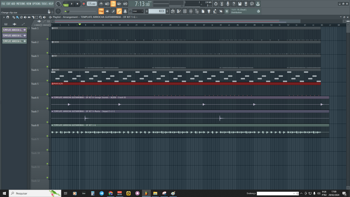
Task: Open the plugin picker plug icon
Action: pyautogui.click(x=209, y=11)
